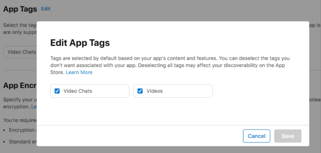Click the greyed-out Save button
321x153 pixels.
click(x=288, y=136)
